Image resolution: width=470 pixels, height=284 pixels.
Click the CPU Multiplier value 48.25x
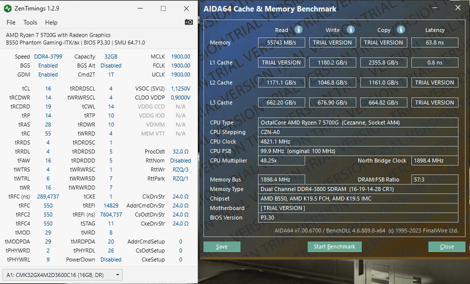click(282, 160)
